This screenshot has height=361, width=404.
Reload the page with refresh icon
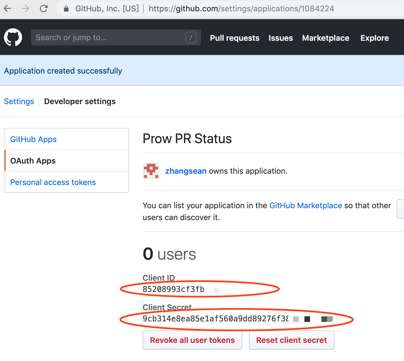(x=44, y=8)
